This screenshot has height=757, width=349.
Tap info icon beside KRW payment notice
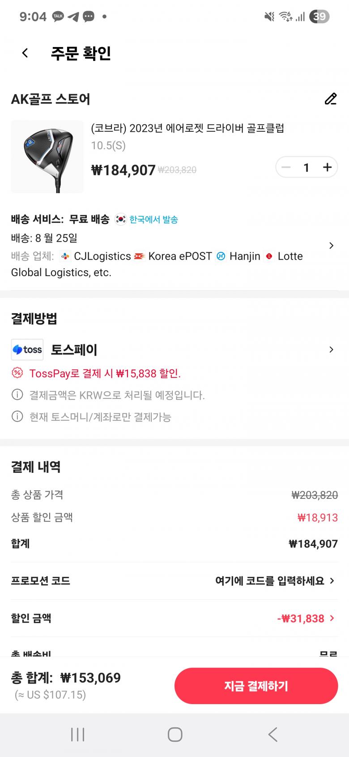pos(17,395)
